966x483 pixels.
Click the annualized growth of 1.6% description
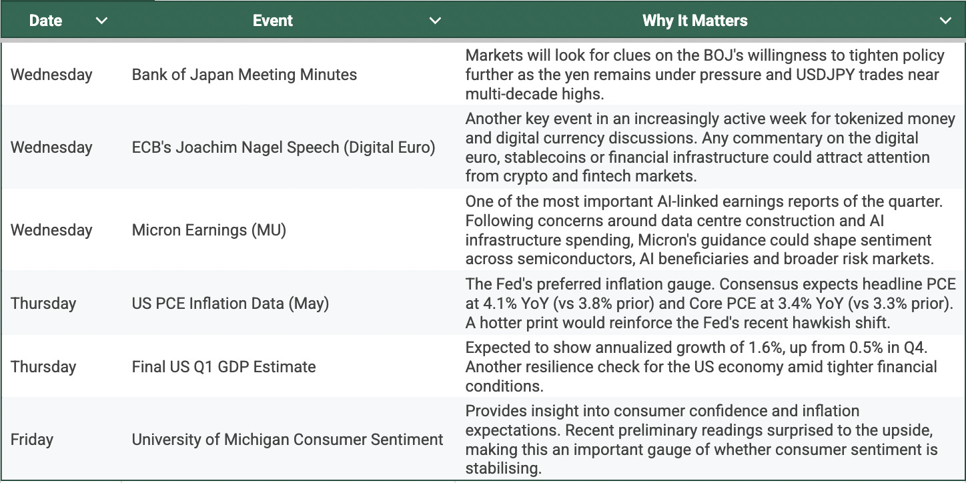click(701, 367)
